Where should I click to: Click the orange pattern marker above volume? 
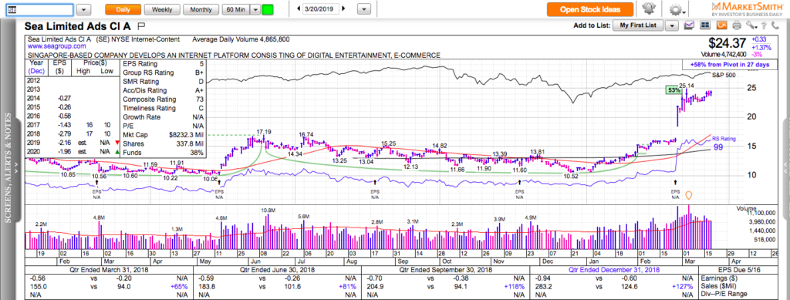[x=689, y=195]
